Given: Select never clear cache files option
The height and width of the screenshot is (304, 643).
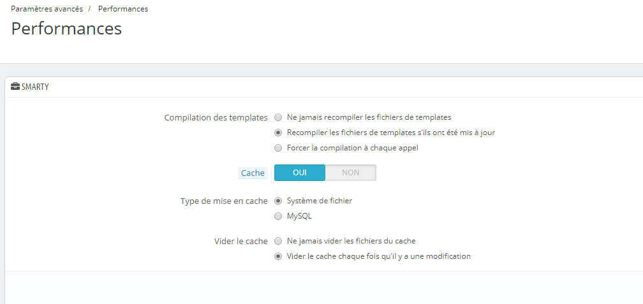Looking at the screenshot, I should coord(278,241).
